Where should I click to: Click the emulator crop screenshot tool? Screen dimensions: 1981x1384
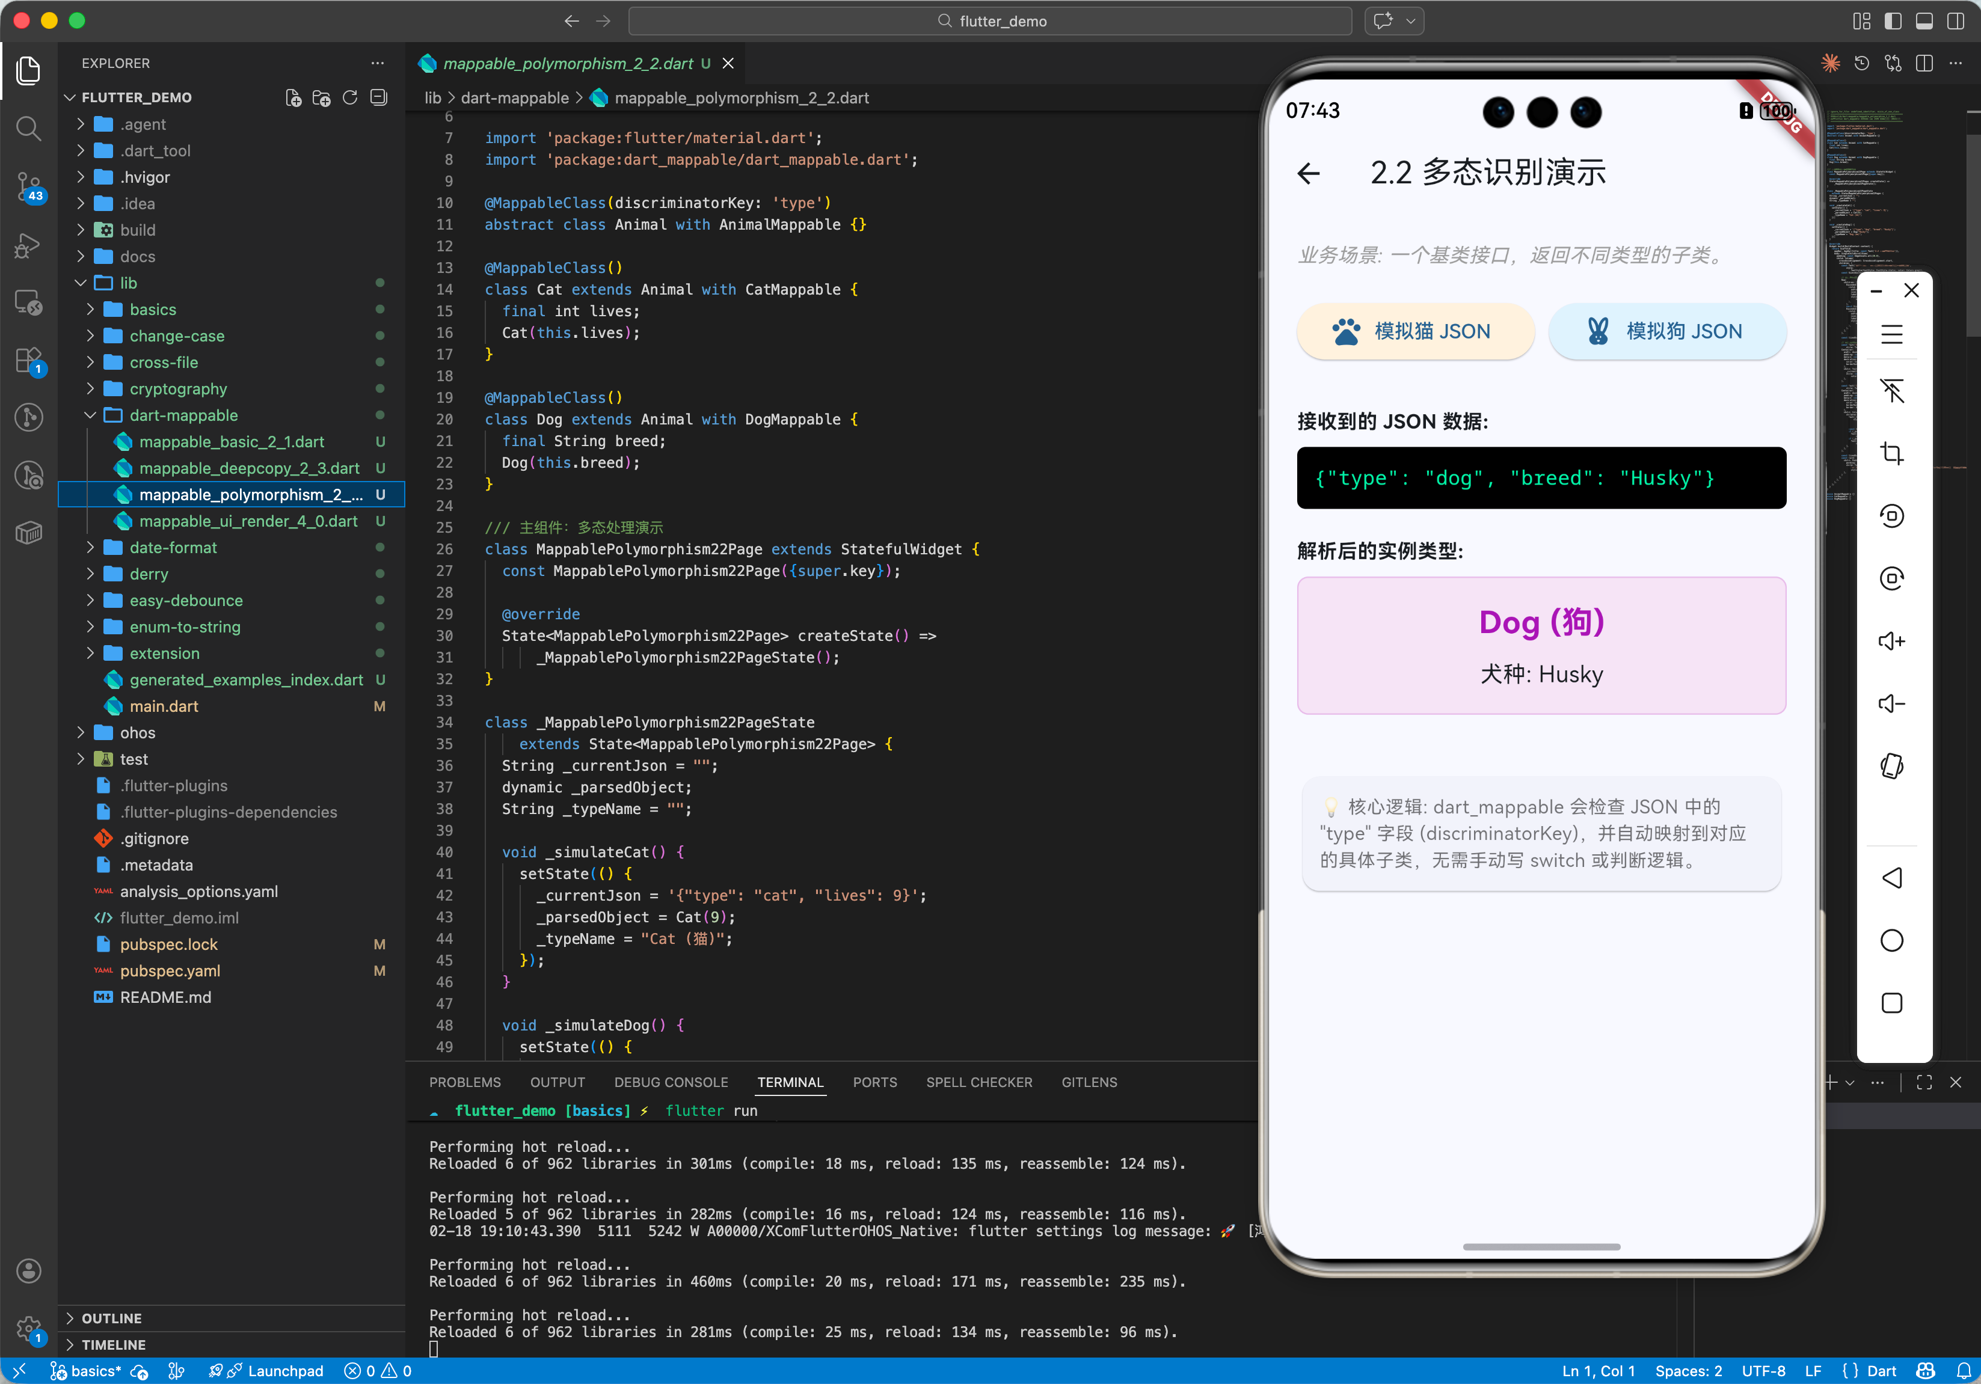coord(1891,453)
